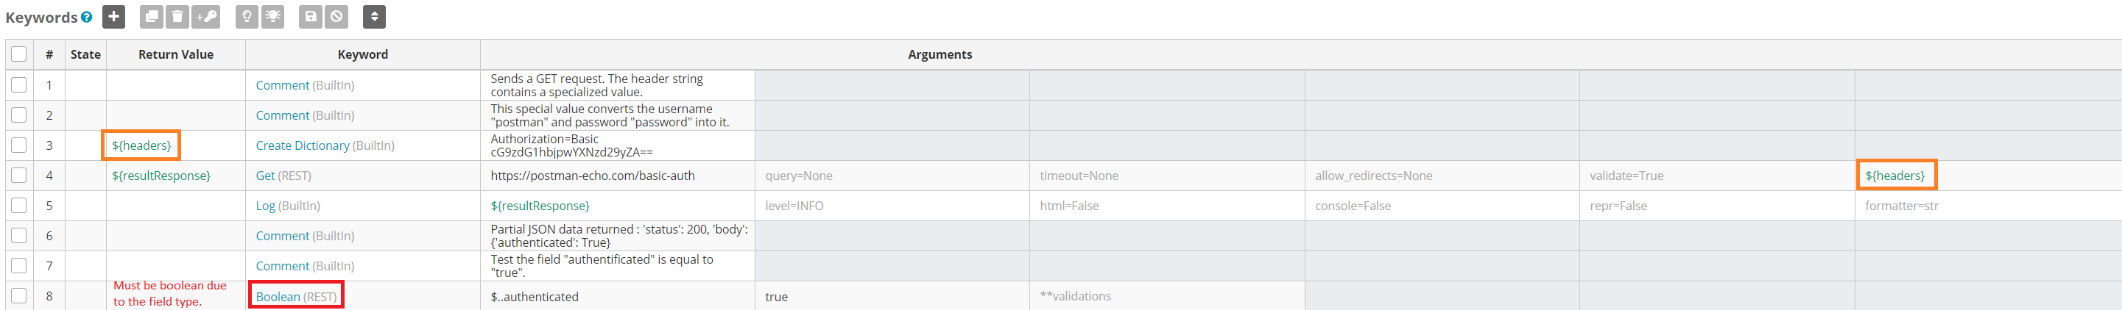The width and height of the screenshot is (2122, 310).
Task: Click the add-key icon in toolbar
Action: tap(206, 16)
